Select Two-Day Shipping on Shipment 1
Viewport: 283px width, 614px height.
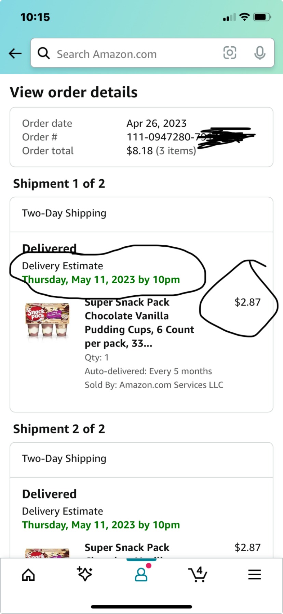pos(64,213)
